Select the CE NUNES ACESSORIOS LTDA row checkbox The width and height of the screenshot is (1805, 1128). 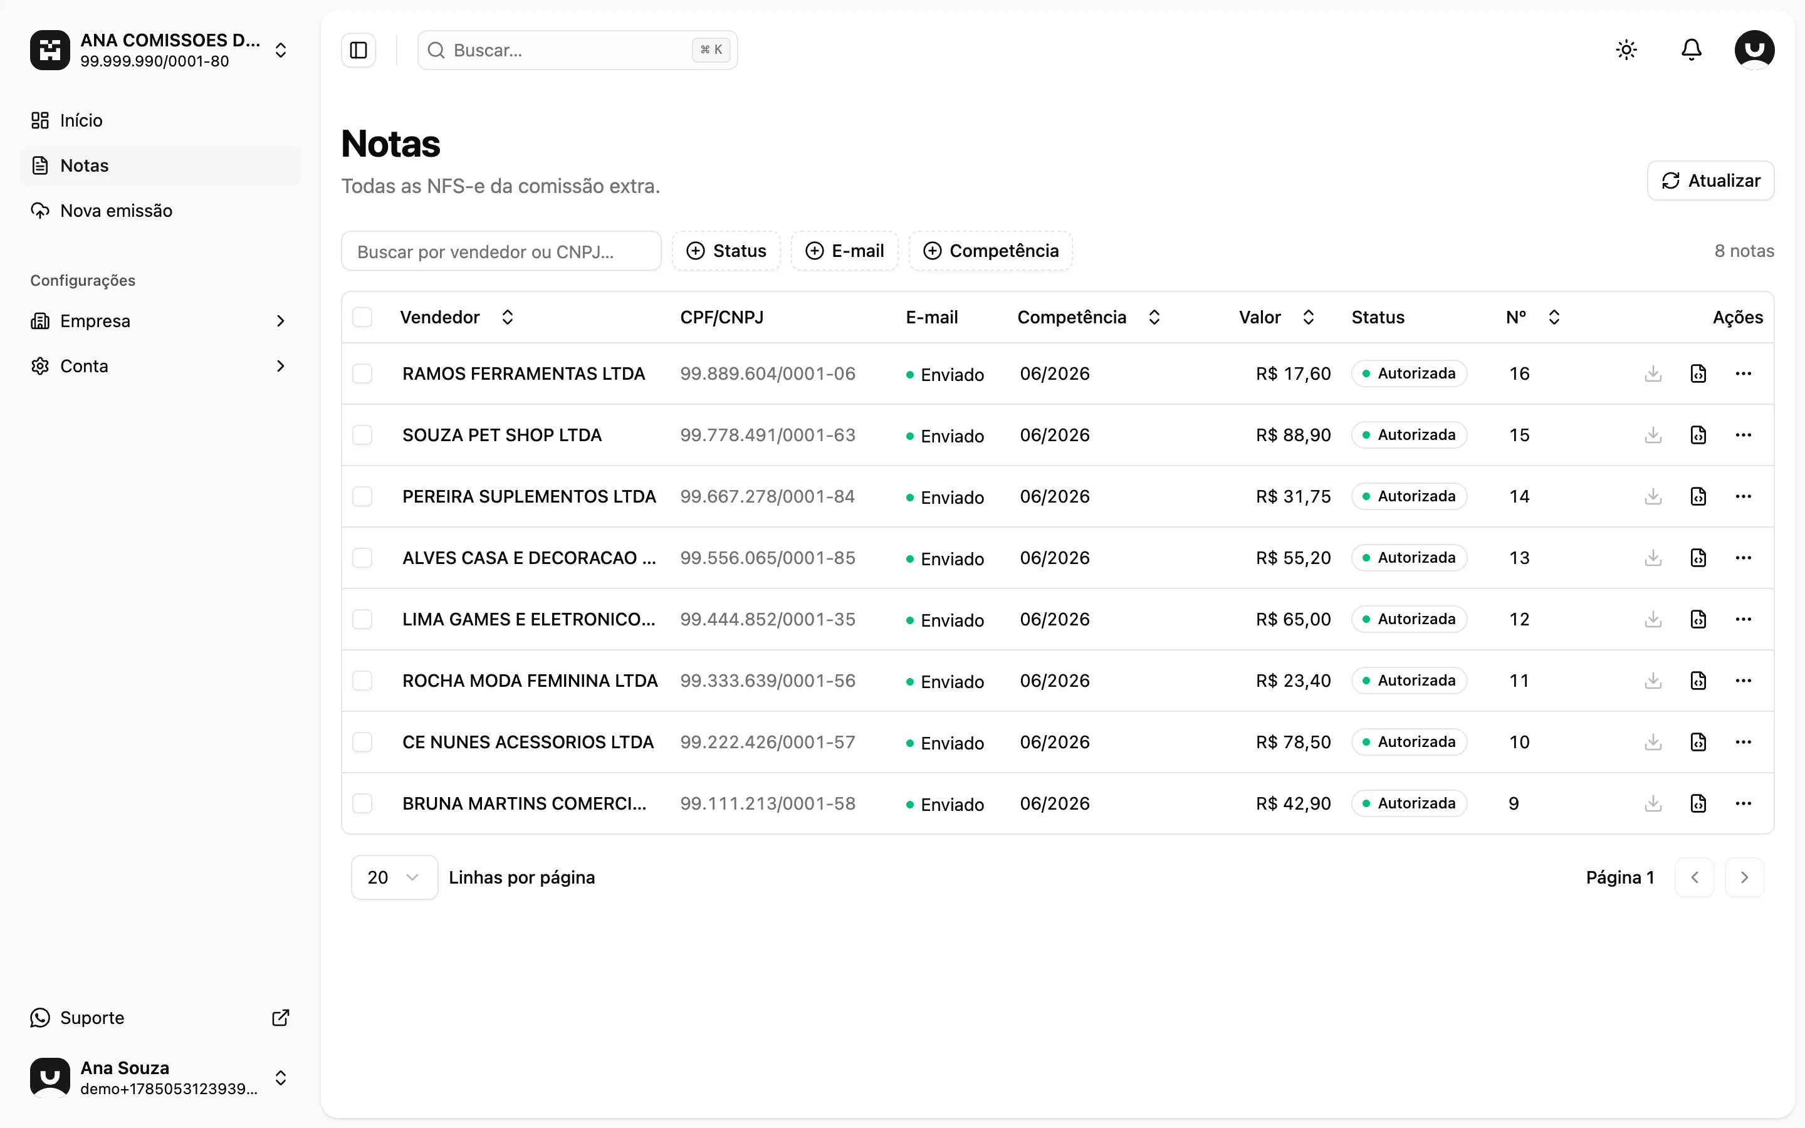tap(362, 743)
